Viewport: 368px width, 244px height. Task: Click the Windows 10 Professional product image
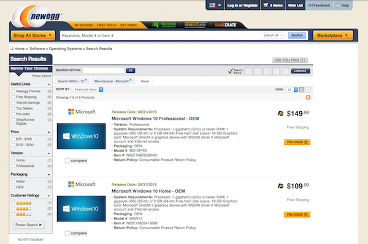tap(81, 136)
